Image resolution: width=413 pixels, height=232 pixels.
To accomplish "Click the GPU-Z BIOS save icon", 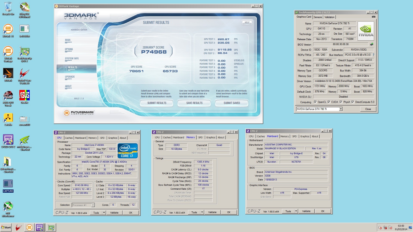I will 372,44.
